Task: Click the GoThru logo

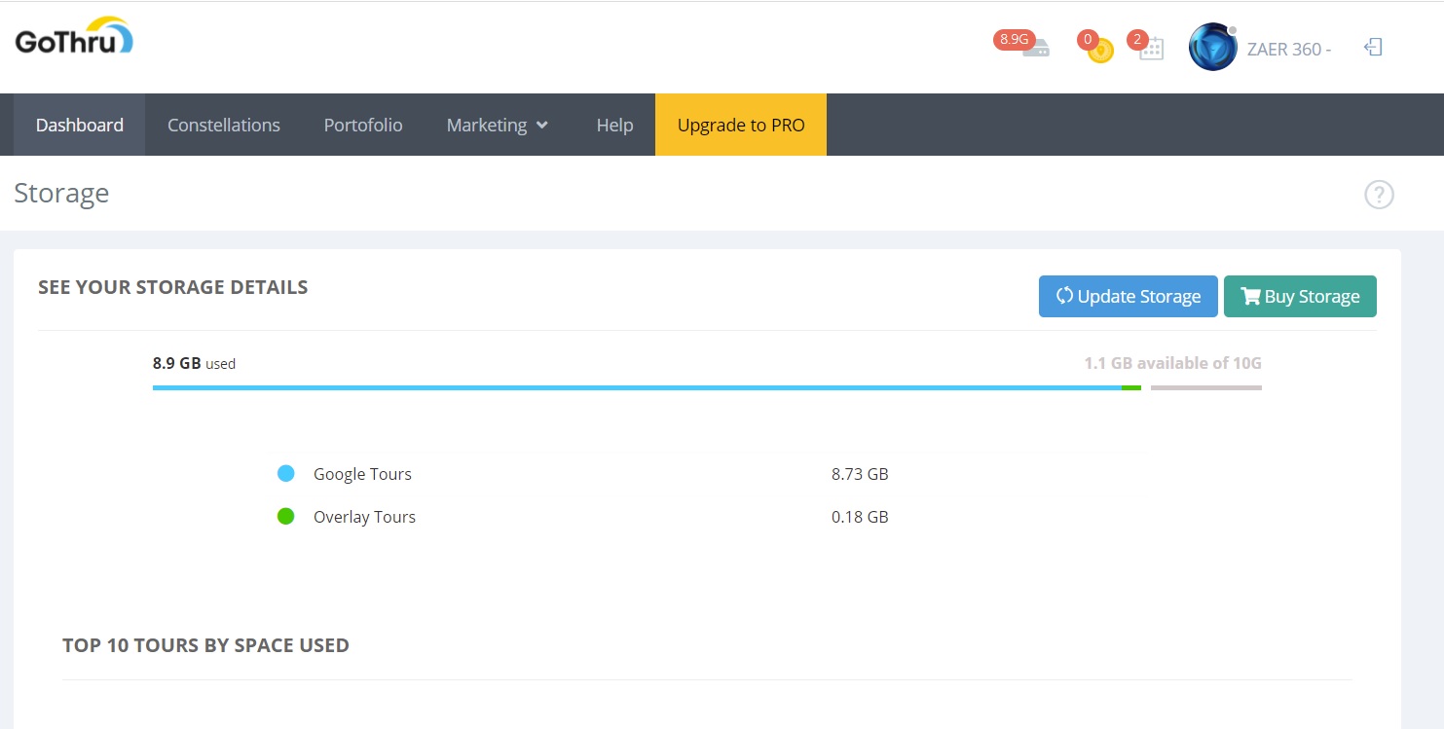Action: point(74,40)
